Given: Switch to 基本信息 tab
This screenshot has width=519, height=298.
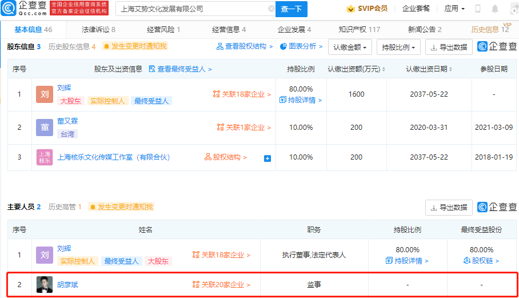Looking at the screenshot, I should click(x=33, y=30).
